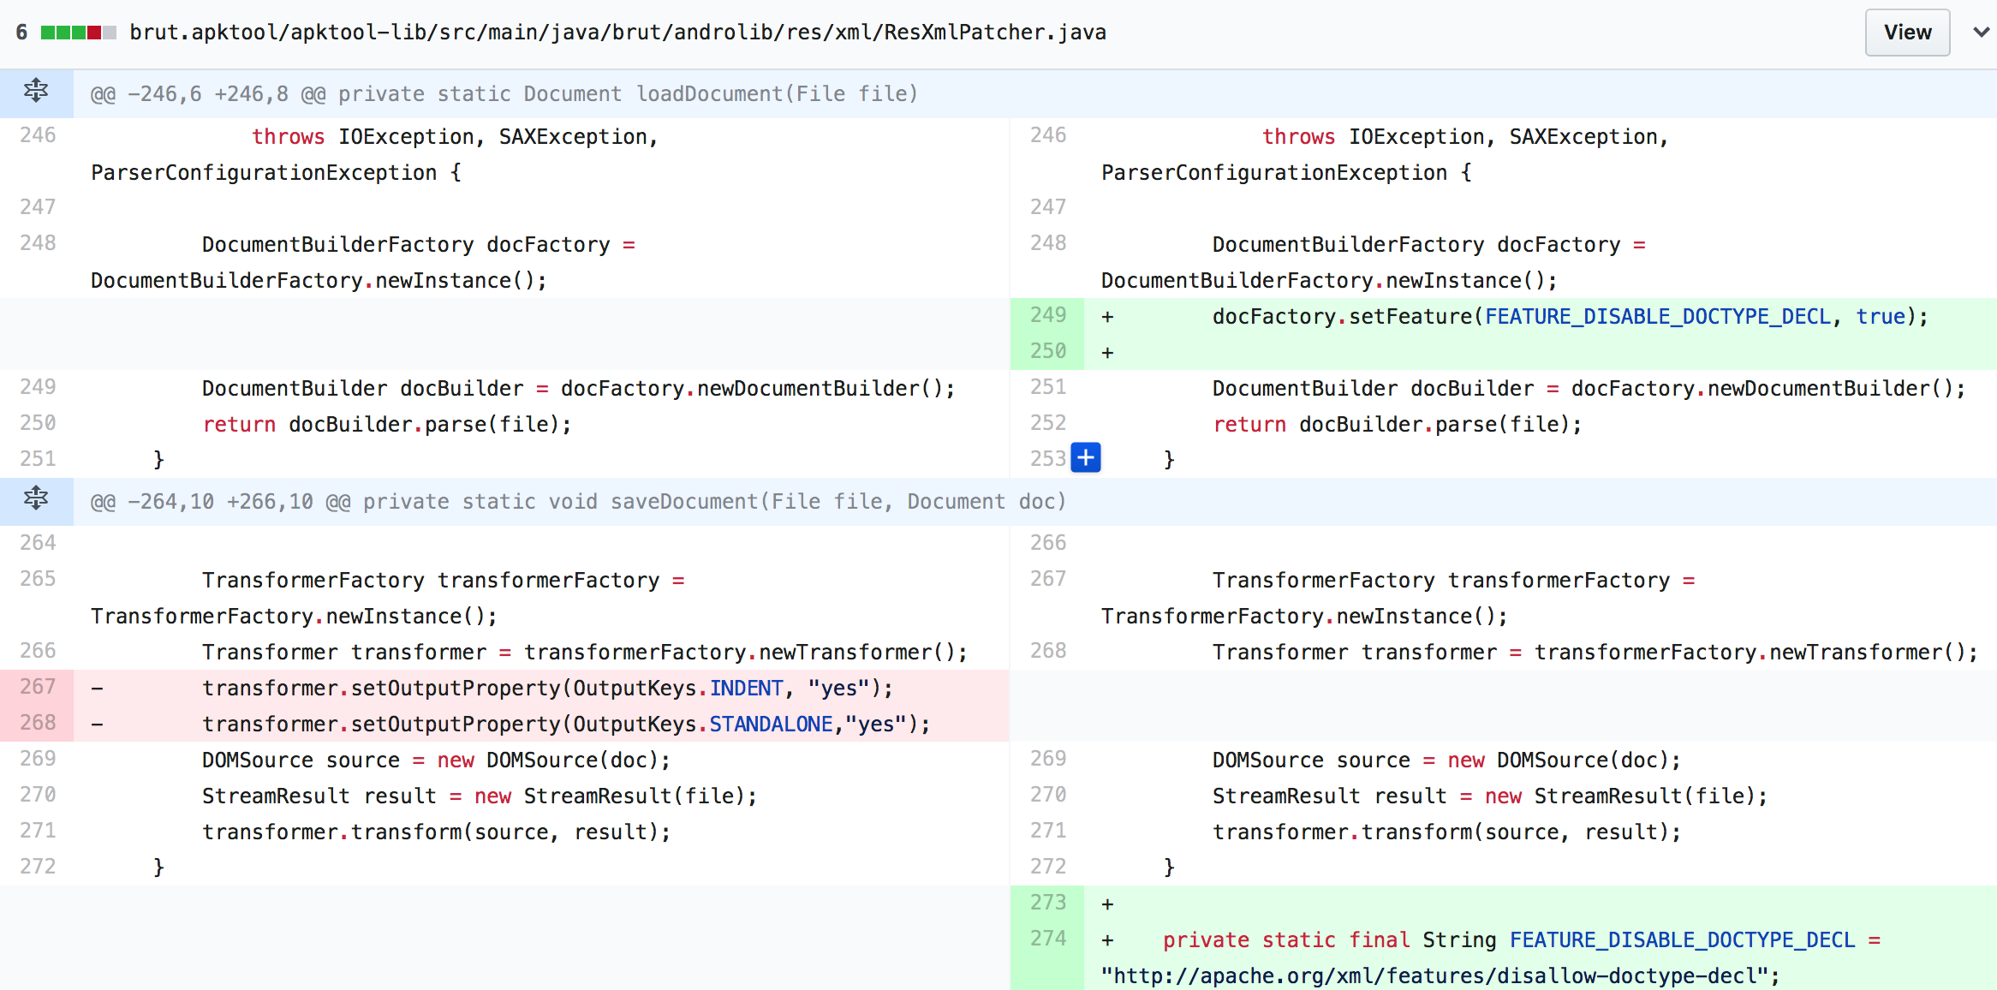The height and width of the screenshot is (990, 1997).
Task: Click added line number 250 on right
Action: click(x=1047, y=351)
